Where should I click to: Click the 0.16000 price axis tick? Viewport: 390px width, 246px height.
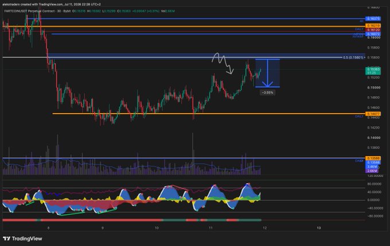point(373,37)
